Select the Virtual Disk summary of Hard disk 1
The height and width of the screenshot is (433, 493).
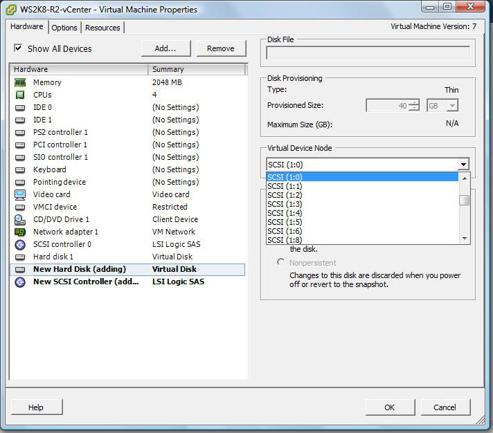point(172,257)
